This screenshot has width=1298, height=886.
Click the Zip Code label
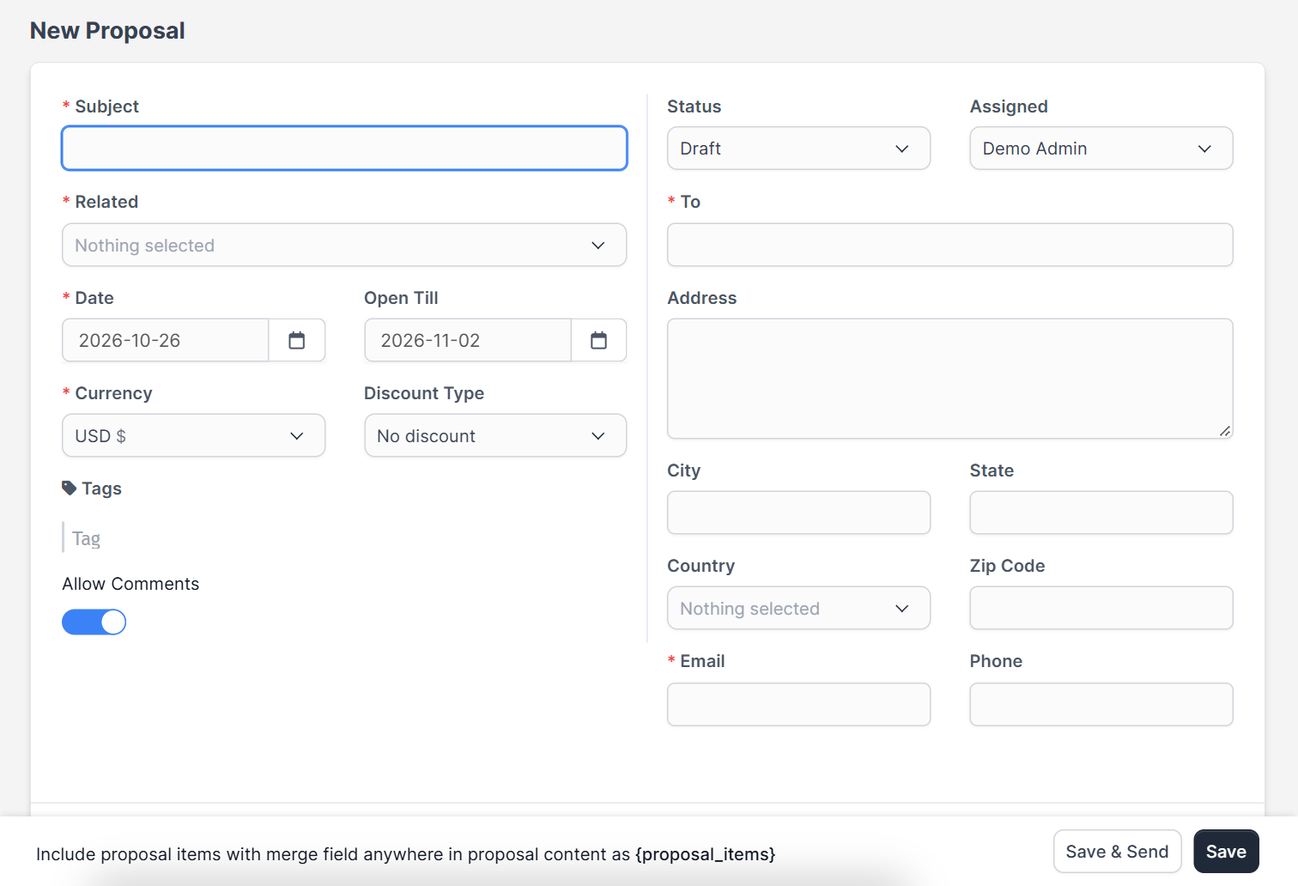coord(1007,566)
